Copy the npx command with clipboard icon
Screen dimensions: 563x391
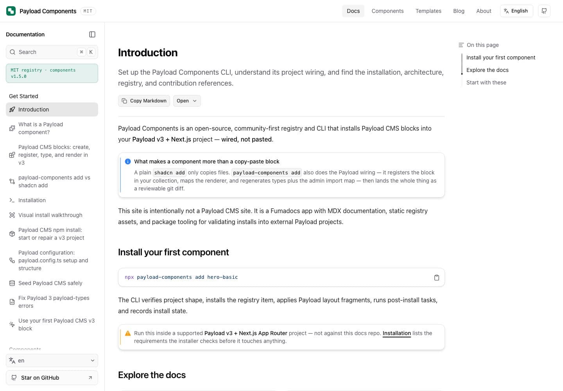coord(437,278)
